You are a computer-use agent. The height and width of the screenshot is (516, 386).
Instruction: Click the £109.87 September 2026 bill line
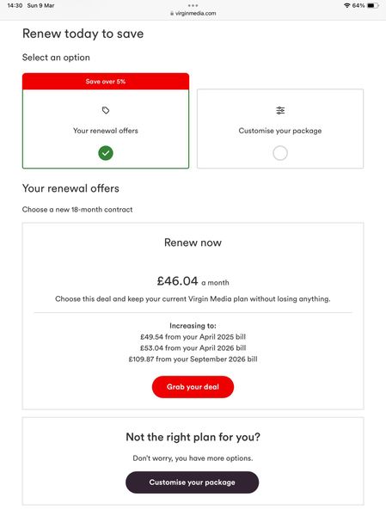click(193, 359)
